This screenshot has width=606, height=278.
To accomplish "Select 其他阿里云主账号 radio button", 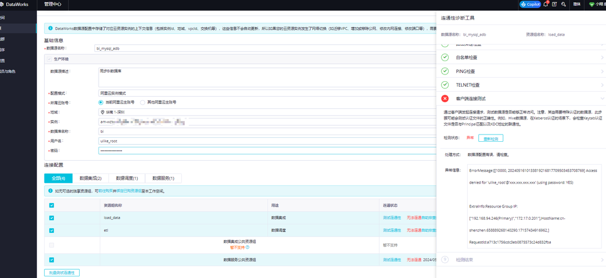I will coord(143,102).
